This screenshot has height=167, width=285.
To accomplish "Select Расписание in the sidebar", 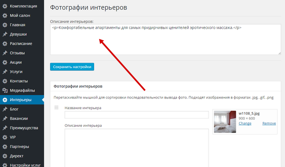I will point(22,44).
